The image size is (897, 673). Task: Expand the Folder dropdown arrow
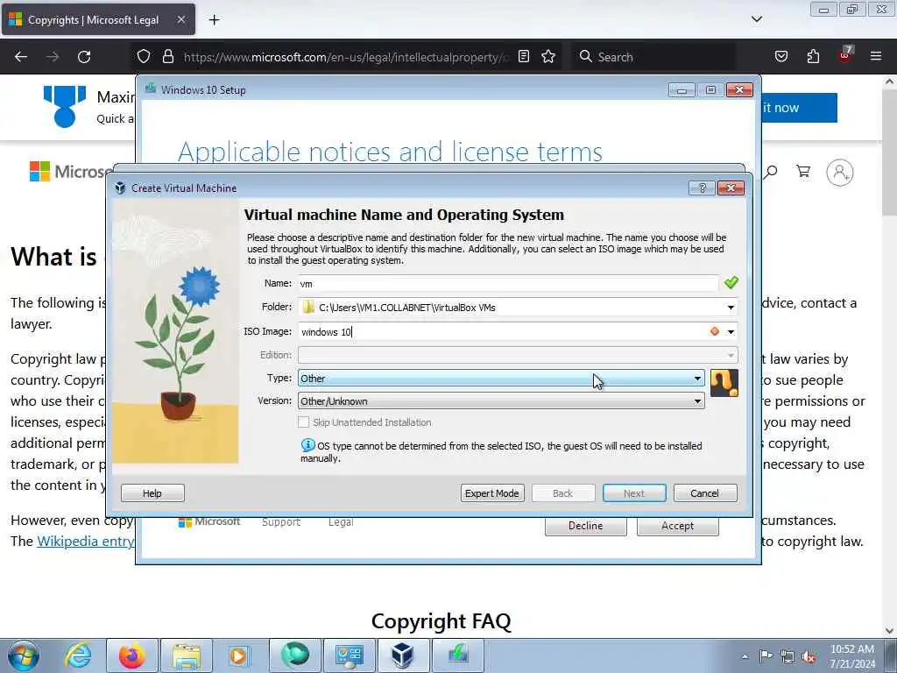(731, 308)
